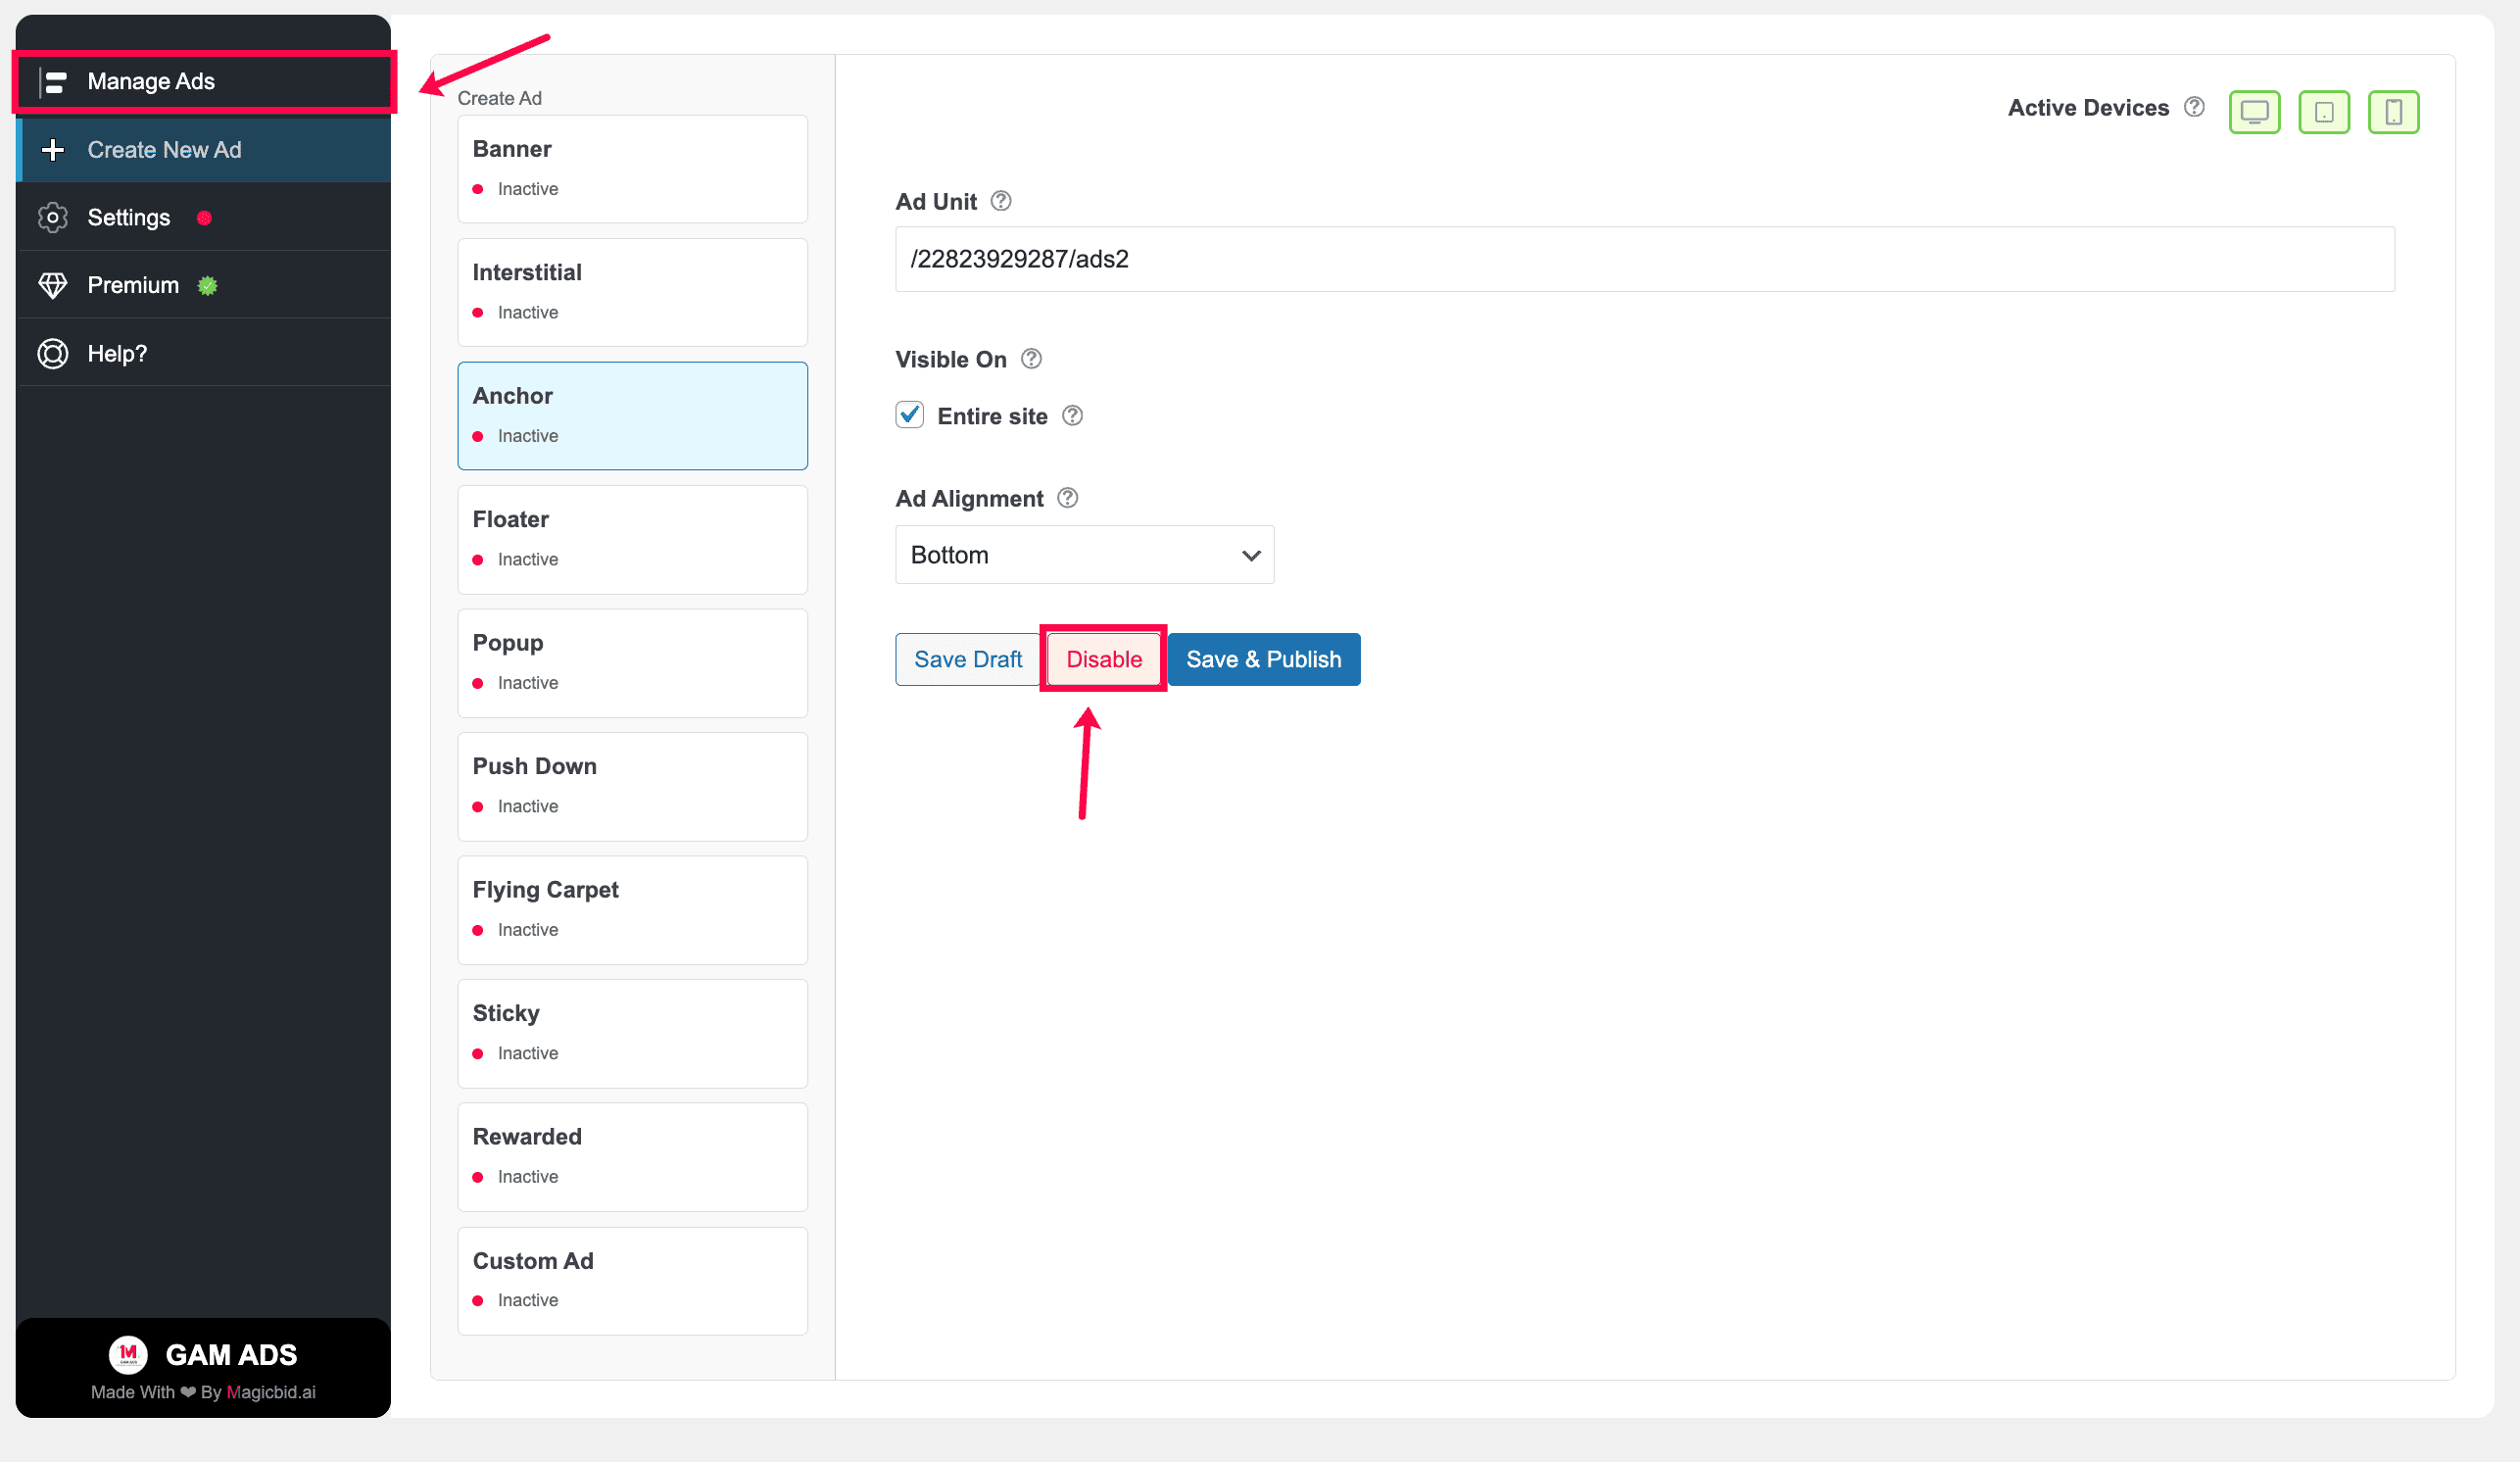Click the Ad Unit input field
Viewport: 2520px width, 1462px height.
tap(1645, 259)
